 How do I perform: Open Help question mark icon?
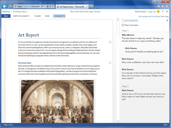(162, 11)
